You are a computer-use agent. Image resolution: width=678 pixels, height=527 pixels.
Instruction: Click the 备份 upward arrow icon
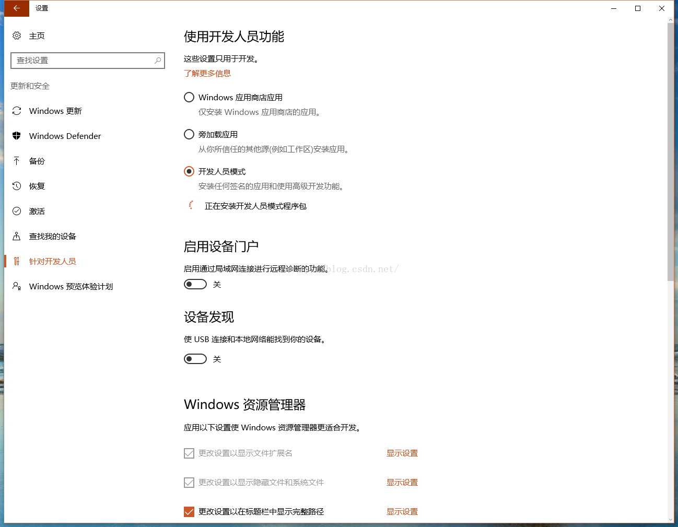pos(17,161)
